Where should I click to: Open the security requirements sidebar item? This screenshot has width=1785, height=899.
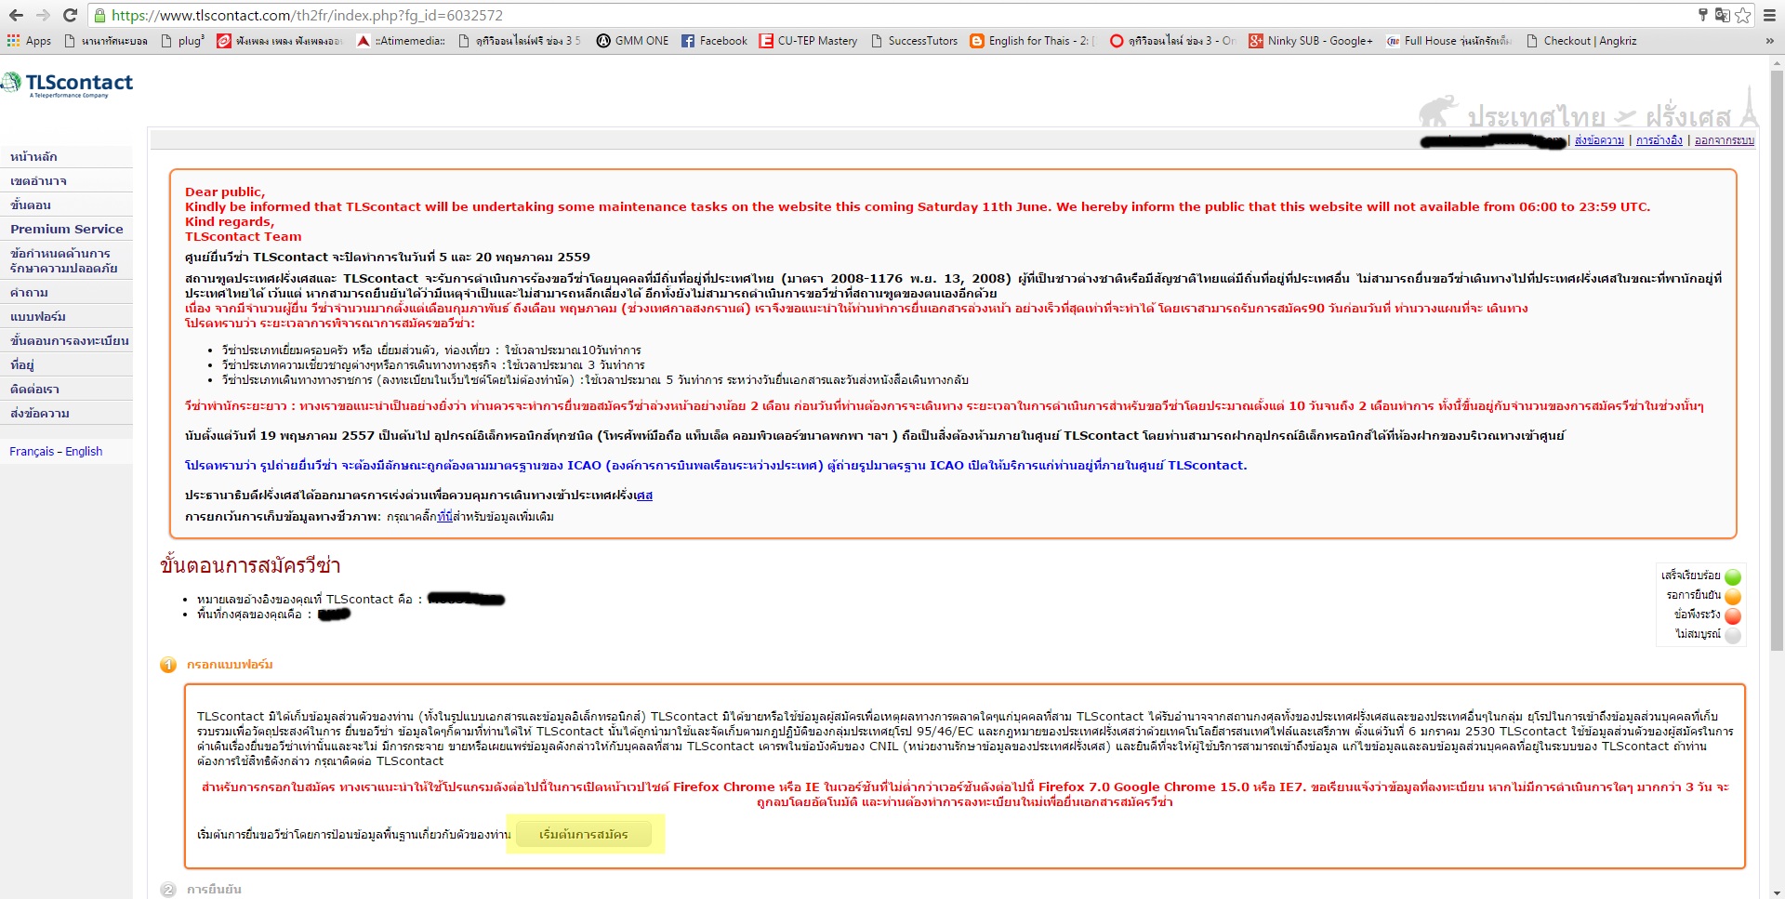click(67, 260)
